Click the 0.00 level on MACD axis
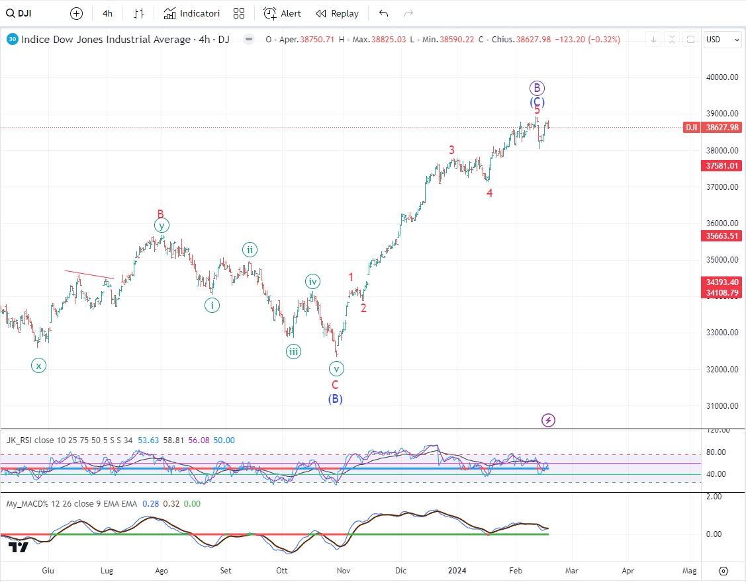The width and height of the screenshot is (746, 582). [714, 534]
